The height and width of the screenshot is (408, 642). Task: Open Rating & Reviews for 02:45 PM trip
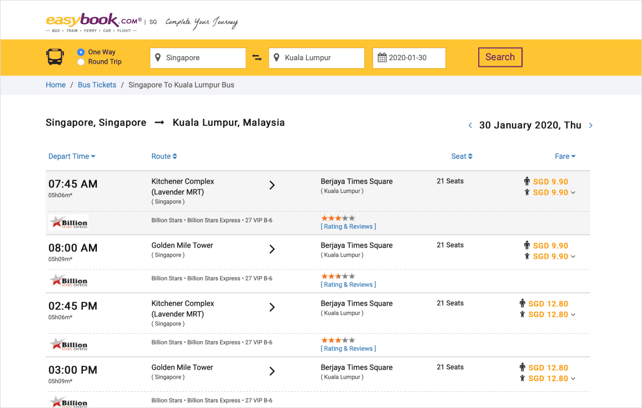[349, 348]
